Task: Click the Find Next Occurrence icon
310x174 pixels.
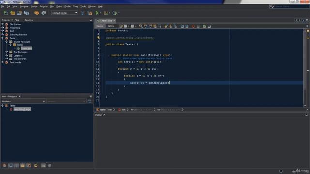Action: [150, 26]
